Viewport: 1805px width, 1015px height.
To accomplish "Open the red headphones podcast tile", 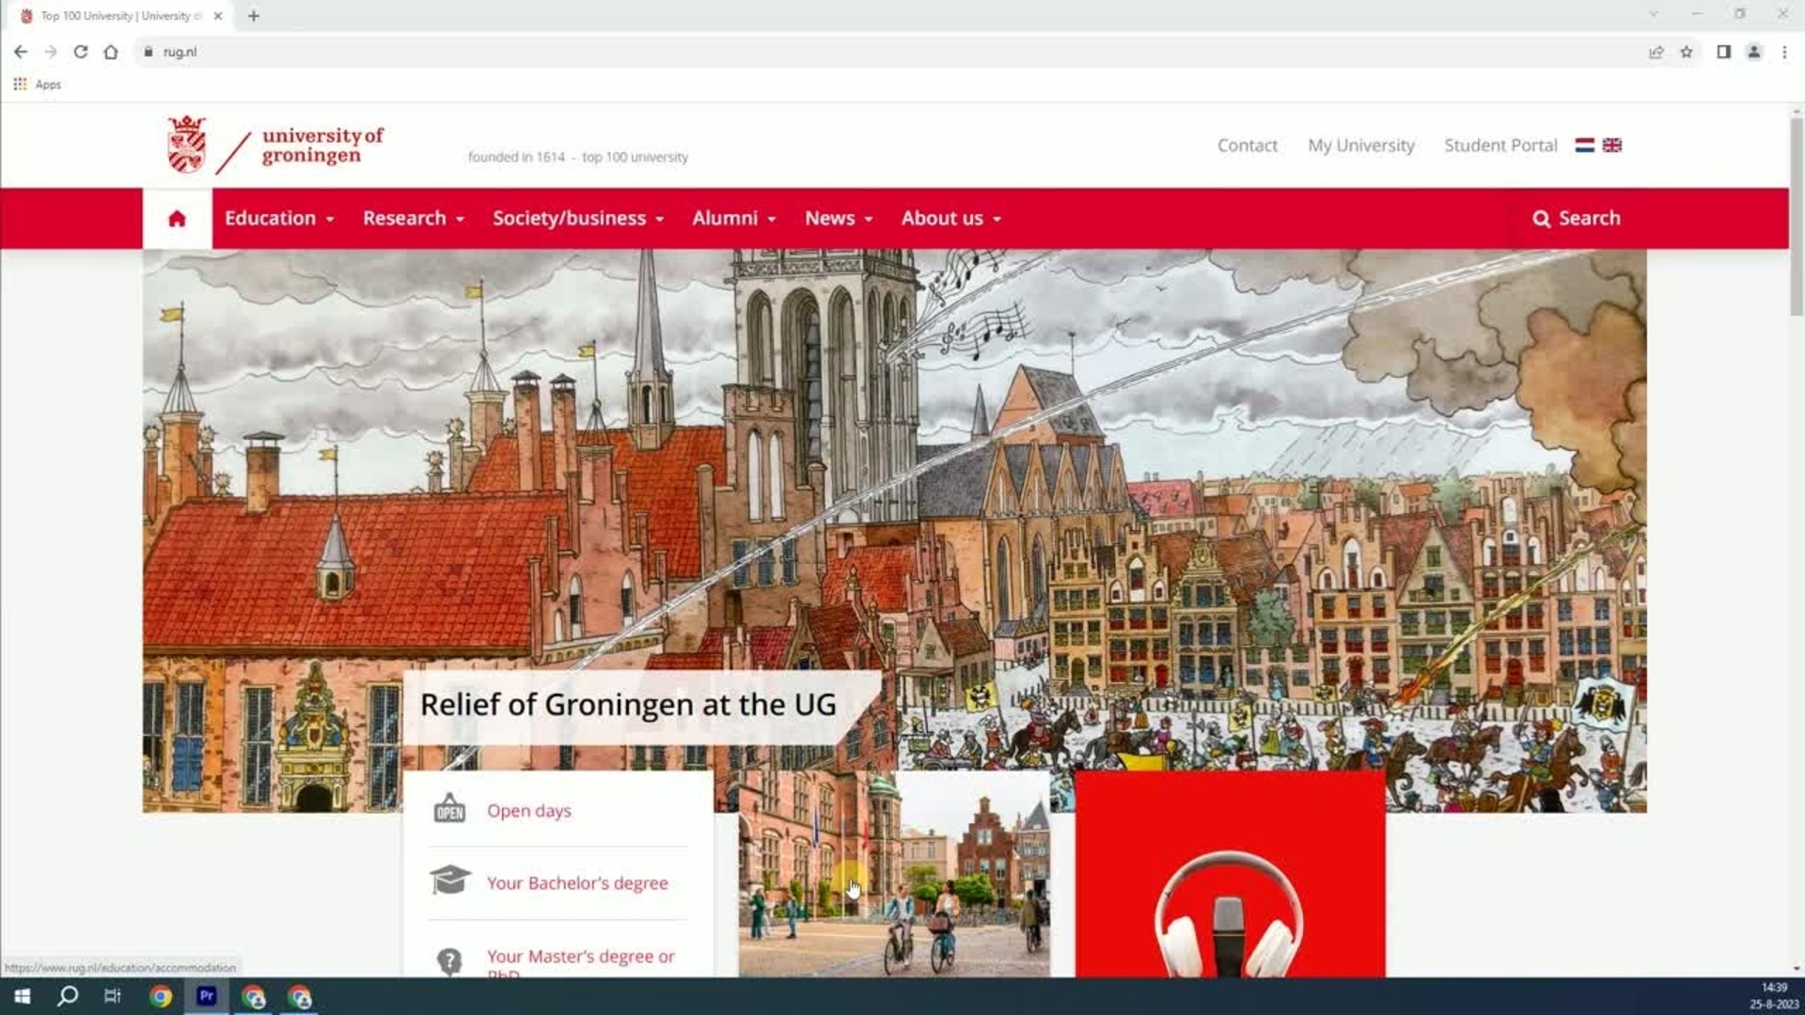I will click(1230, 874).
